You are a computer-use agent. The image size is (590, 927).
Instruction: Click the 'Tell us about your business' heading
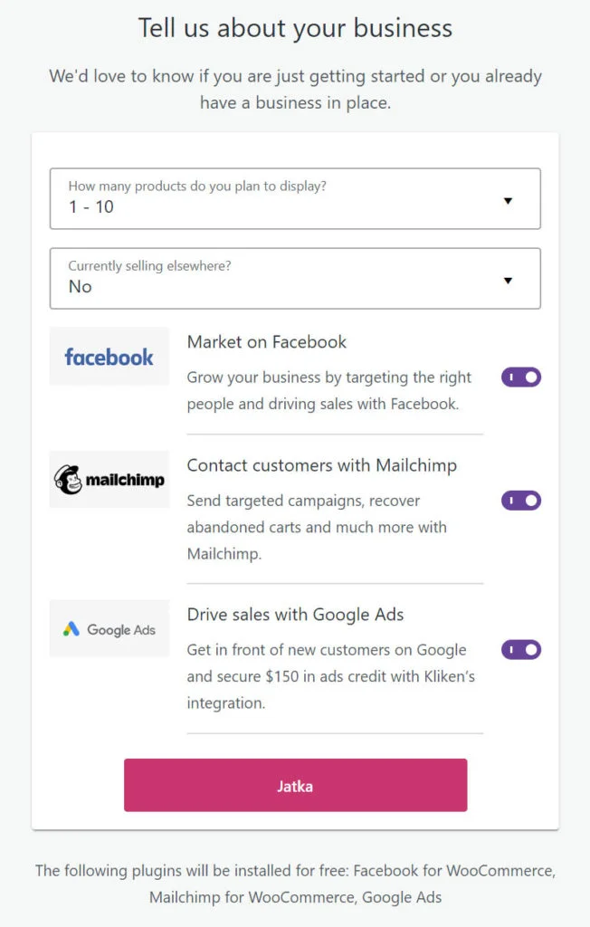click(295, 27)
